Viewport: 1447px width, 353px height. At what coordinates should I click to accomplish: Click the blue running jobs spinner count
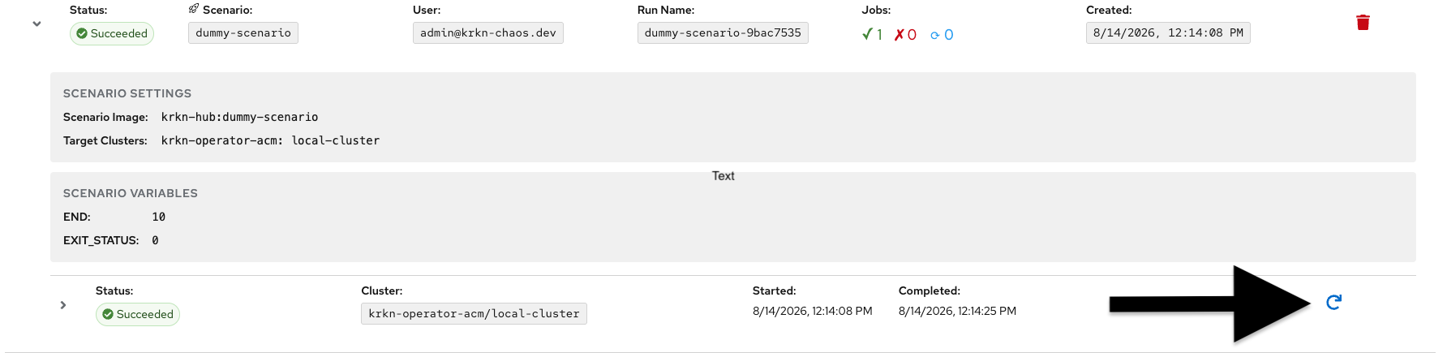942,35
